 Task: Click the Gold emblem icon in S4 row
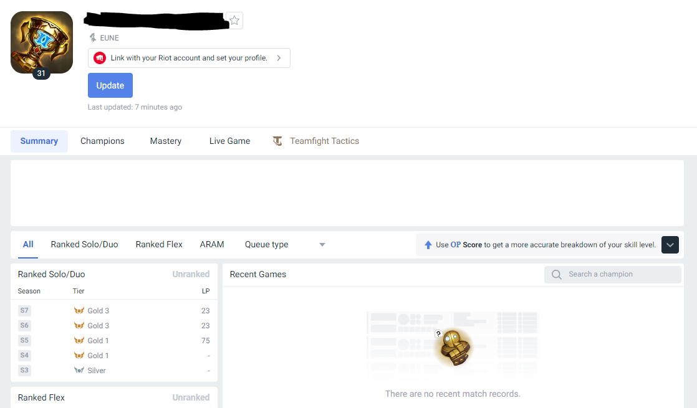(x=79, y=355)
